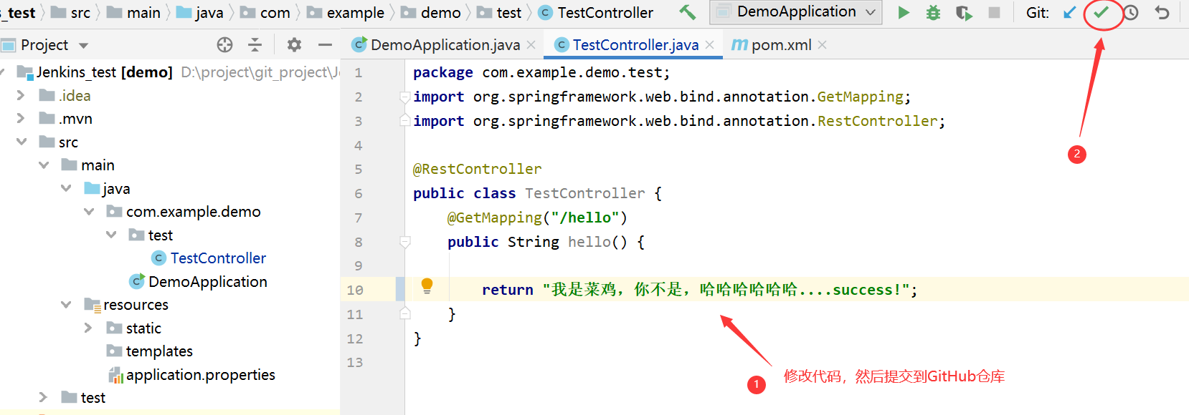Click TestController in the breadcrumb bar
This screenshot has width=1189, height=415.
pos(605,13)
